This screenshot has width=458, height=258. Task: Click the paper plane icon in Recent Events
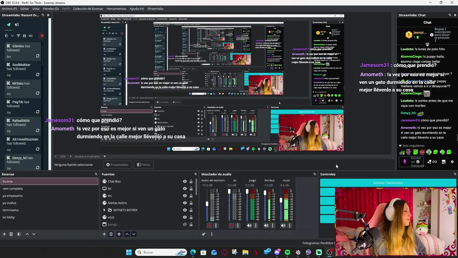[9, 25]
